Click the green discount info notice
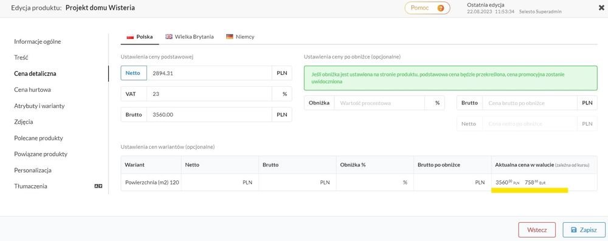 451,78
